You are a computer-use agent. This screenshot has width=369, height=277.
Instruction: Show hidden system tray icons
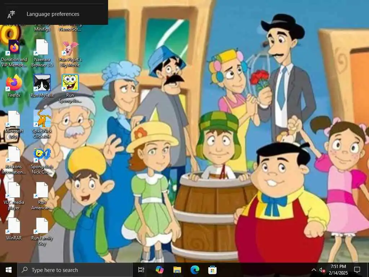click(x=314, y=270)
